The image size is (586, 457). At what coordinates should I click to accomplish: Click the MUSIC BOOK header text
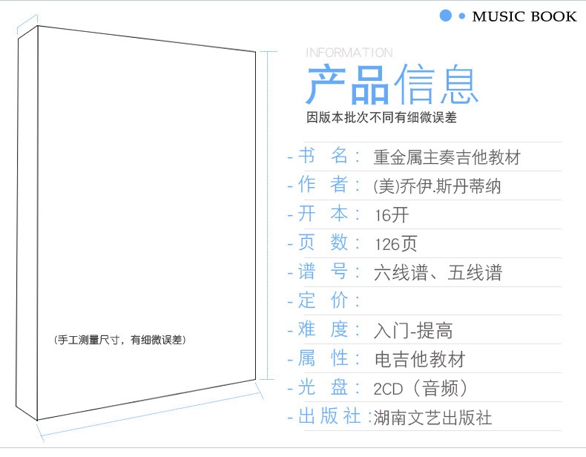click(524, 16)
